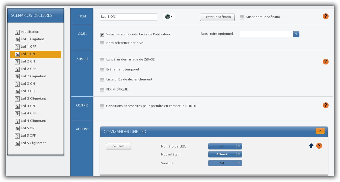This screenshot has width=340, height=182.
Task: Open the Nouvel état dropdown
Action: [x=239, y=155]
